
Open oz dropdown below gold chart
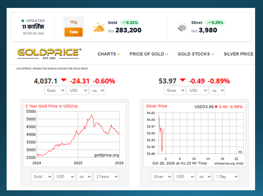point(85,177)
